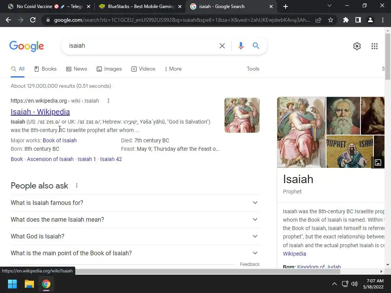Click the forward navigation arrow
391x293 pixels.
coord(21,20)
